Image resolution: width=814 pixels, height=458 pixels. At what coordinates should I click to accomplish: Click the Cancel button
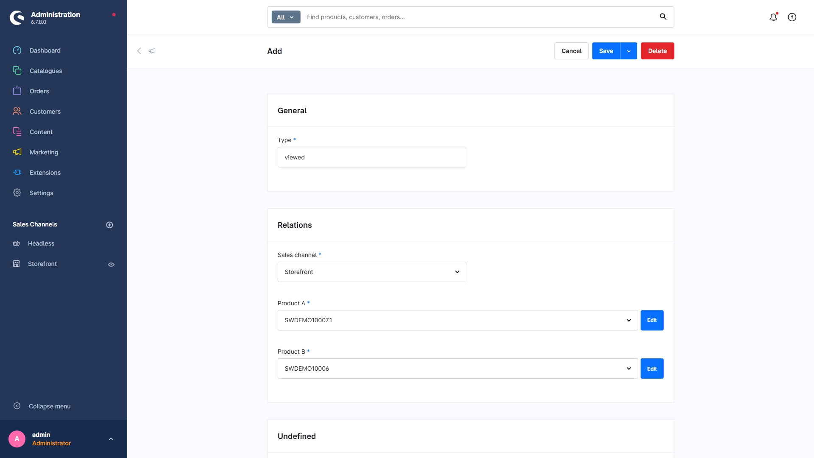pyautogui.click(x=571, y=51)
